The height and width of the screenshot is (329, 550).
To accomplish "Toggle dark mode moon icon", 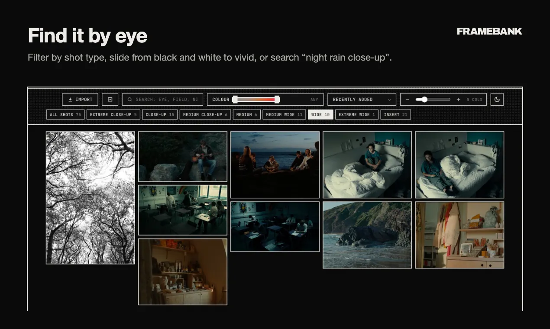I will [497, 100].
